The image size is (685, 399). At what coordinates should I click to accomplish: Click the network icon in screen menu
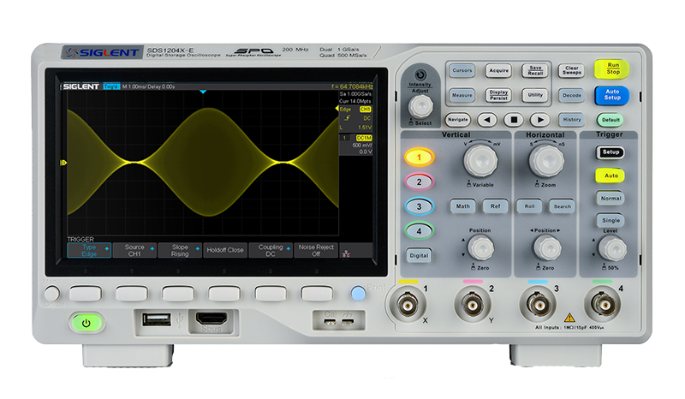click(346, 253)
